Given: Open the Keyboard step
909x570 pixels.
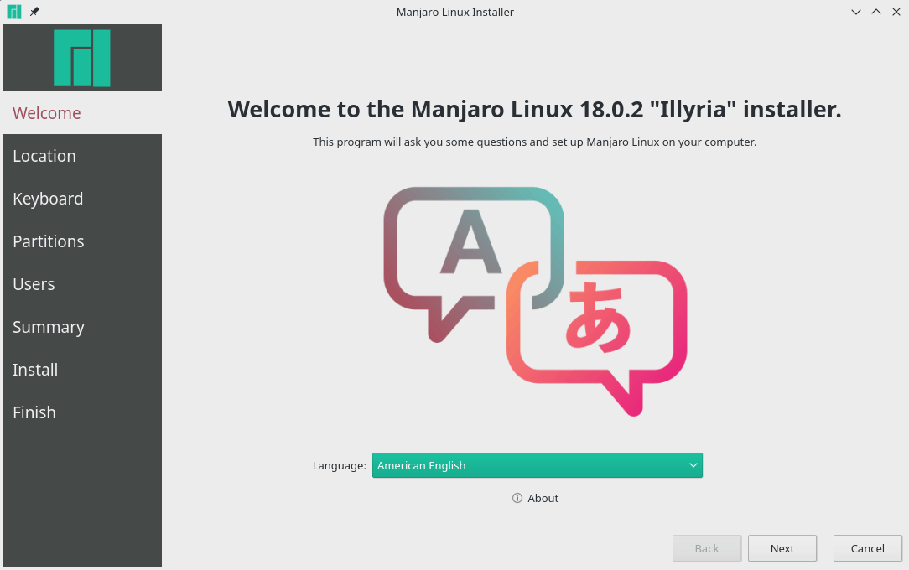Looking at the screenshot, I should [x=48, y=199].
